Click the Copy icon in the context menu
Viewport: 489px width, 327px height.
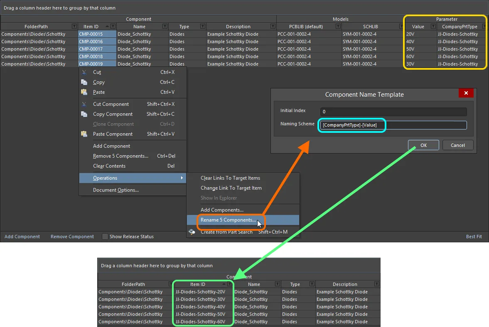[x=84, y=82]
